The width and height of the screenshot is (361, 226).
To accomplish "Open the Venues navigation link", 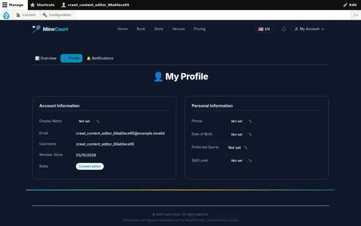I will tap(178, 29).
